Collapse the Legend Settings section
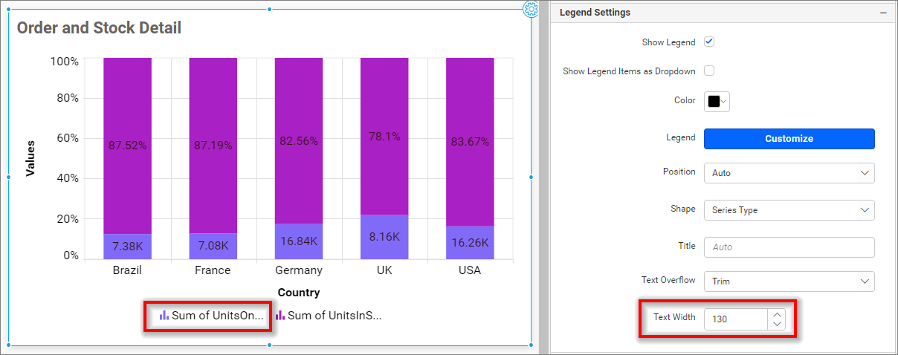This screenshot has height=355, width=898. pos(883,13)
